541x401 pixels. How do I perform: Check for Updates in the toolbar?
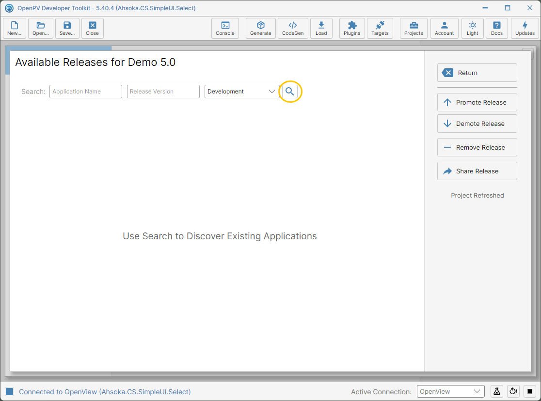525,28
